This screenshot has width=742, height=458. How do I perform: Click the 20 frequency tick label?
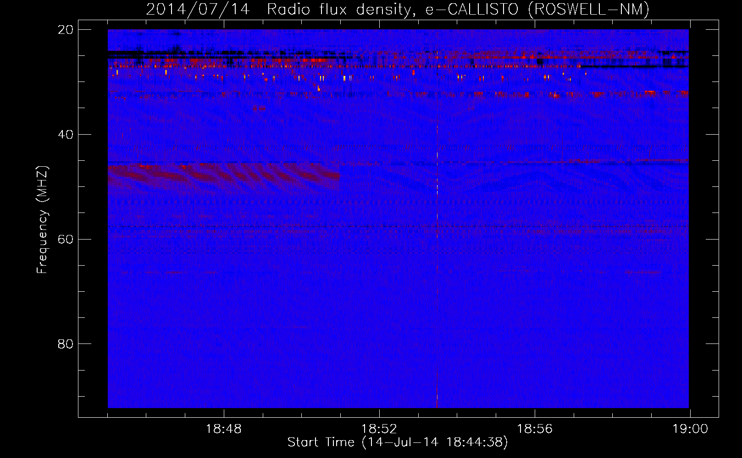pos(66,30)
